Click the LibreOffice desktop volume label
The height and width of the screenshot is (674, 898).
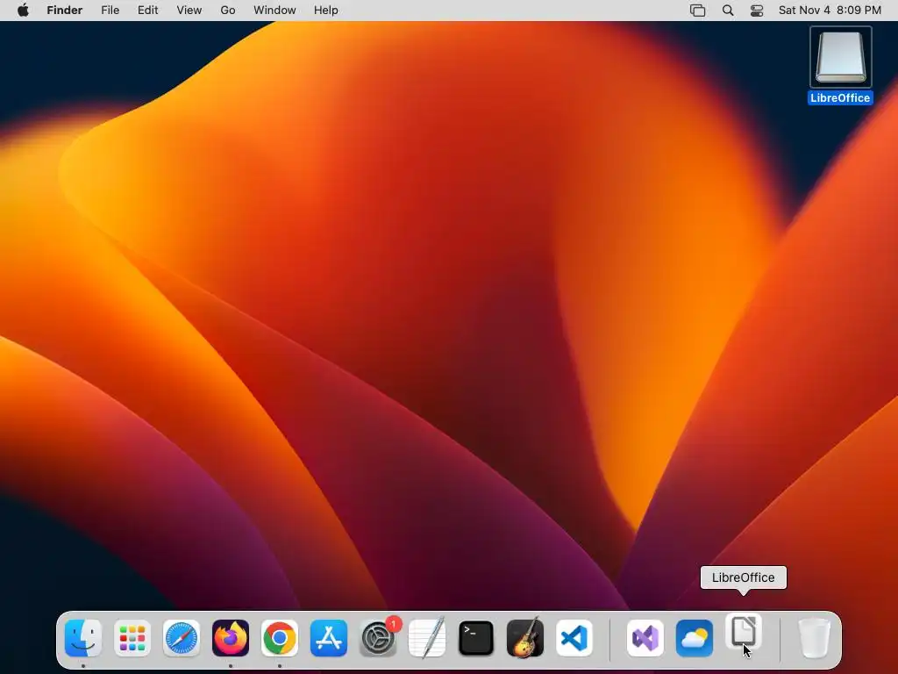pos(840,98)
